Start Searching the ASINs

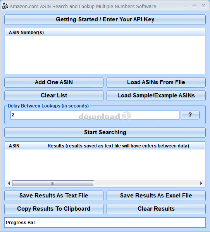click(x=105, y=132)
